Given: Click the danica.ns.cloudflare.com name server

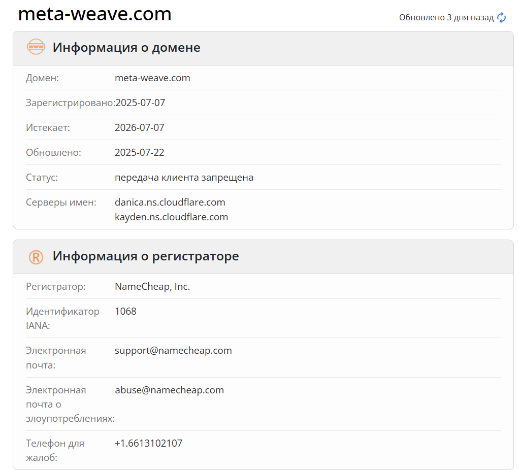Looking at the screenshot, I should [170, 203].
